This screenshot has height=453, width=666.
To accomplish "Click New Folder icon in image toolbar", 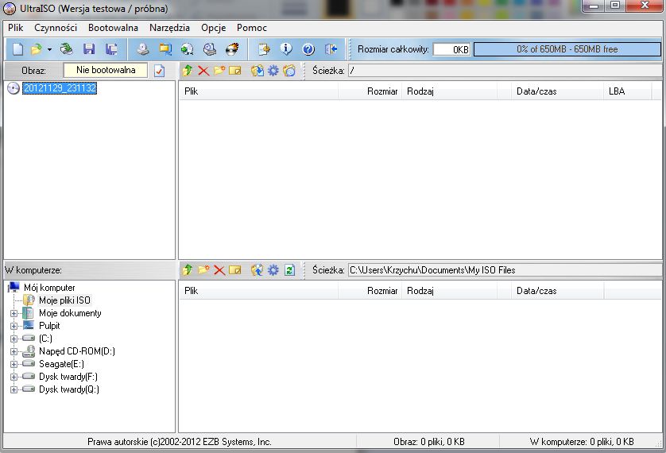I will pos(219,71).
